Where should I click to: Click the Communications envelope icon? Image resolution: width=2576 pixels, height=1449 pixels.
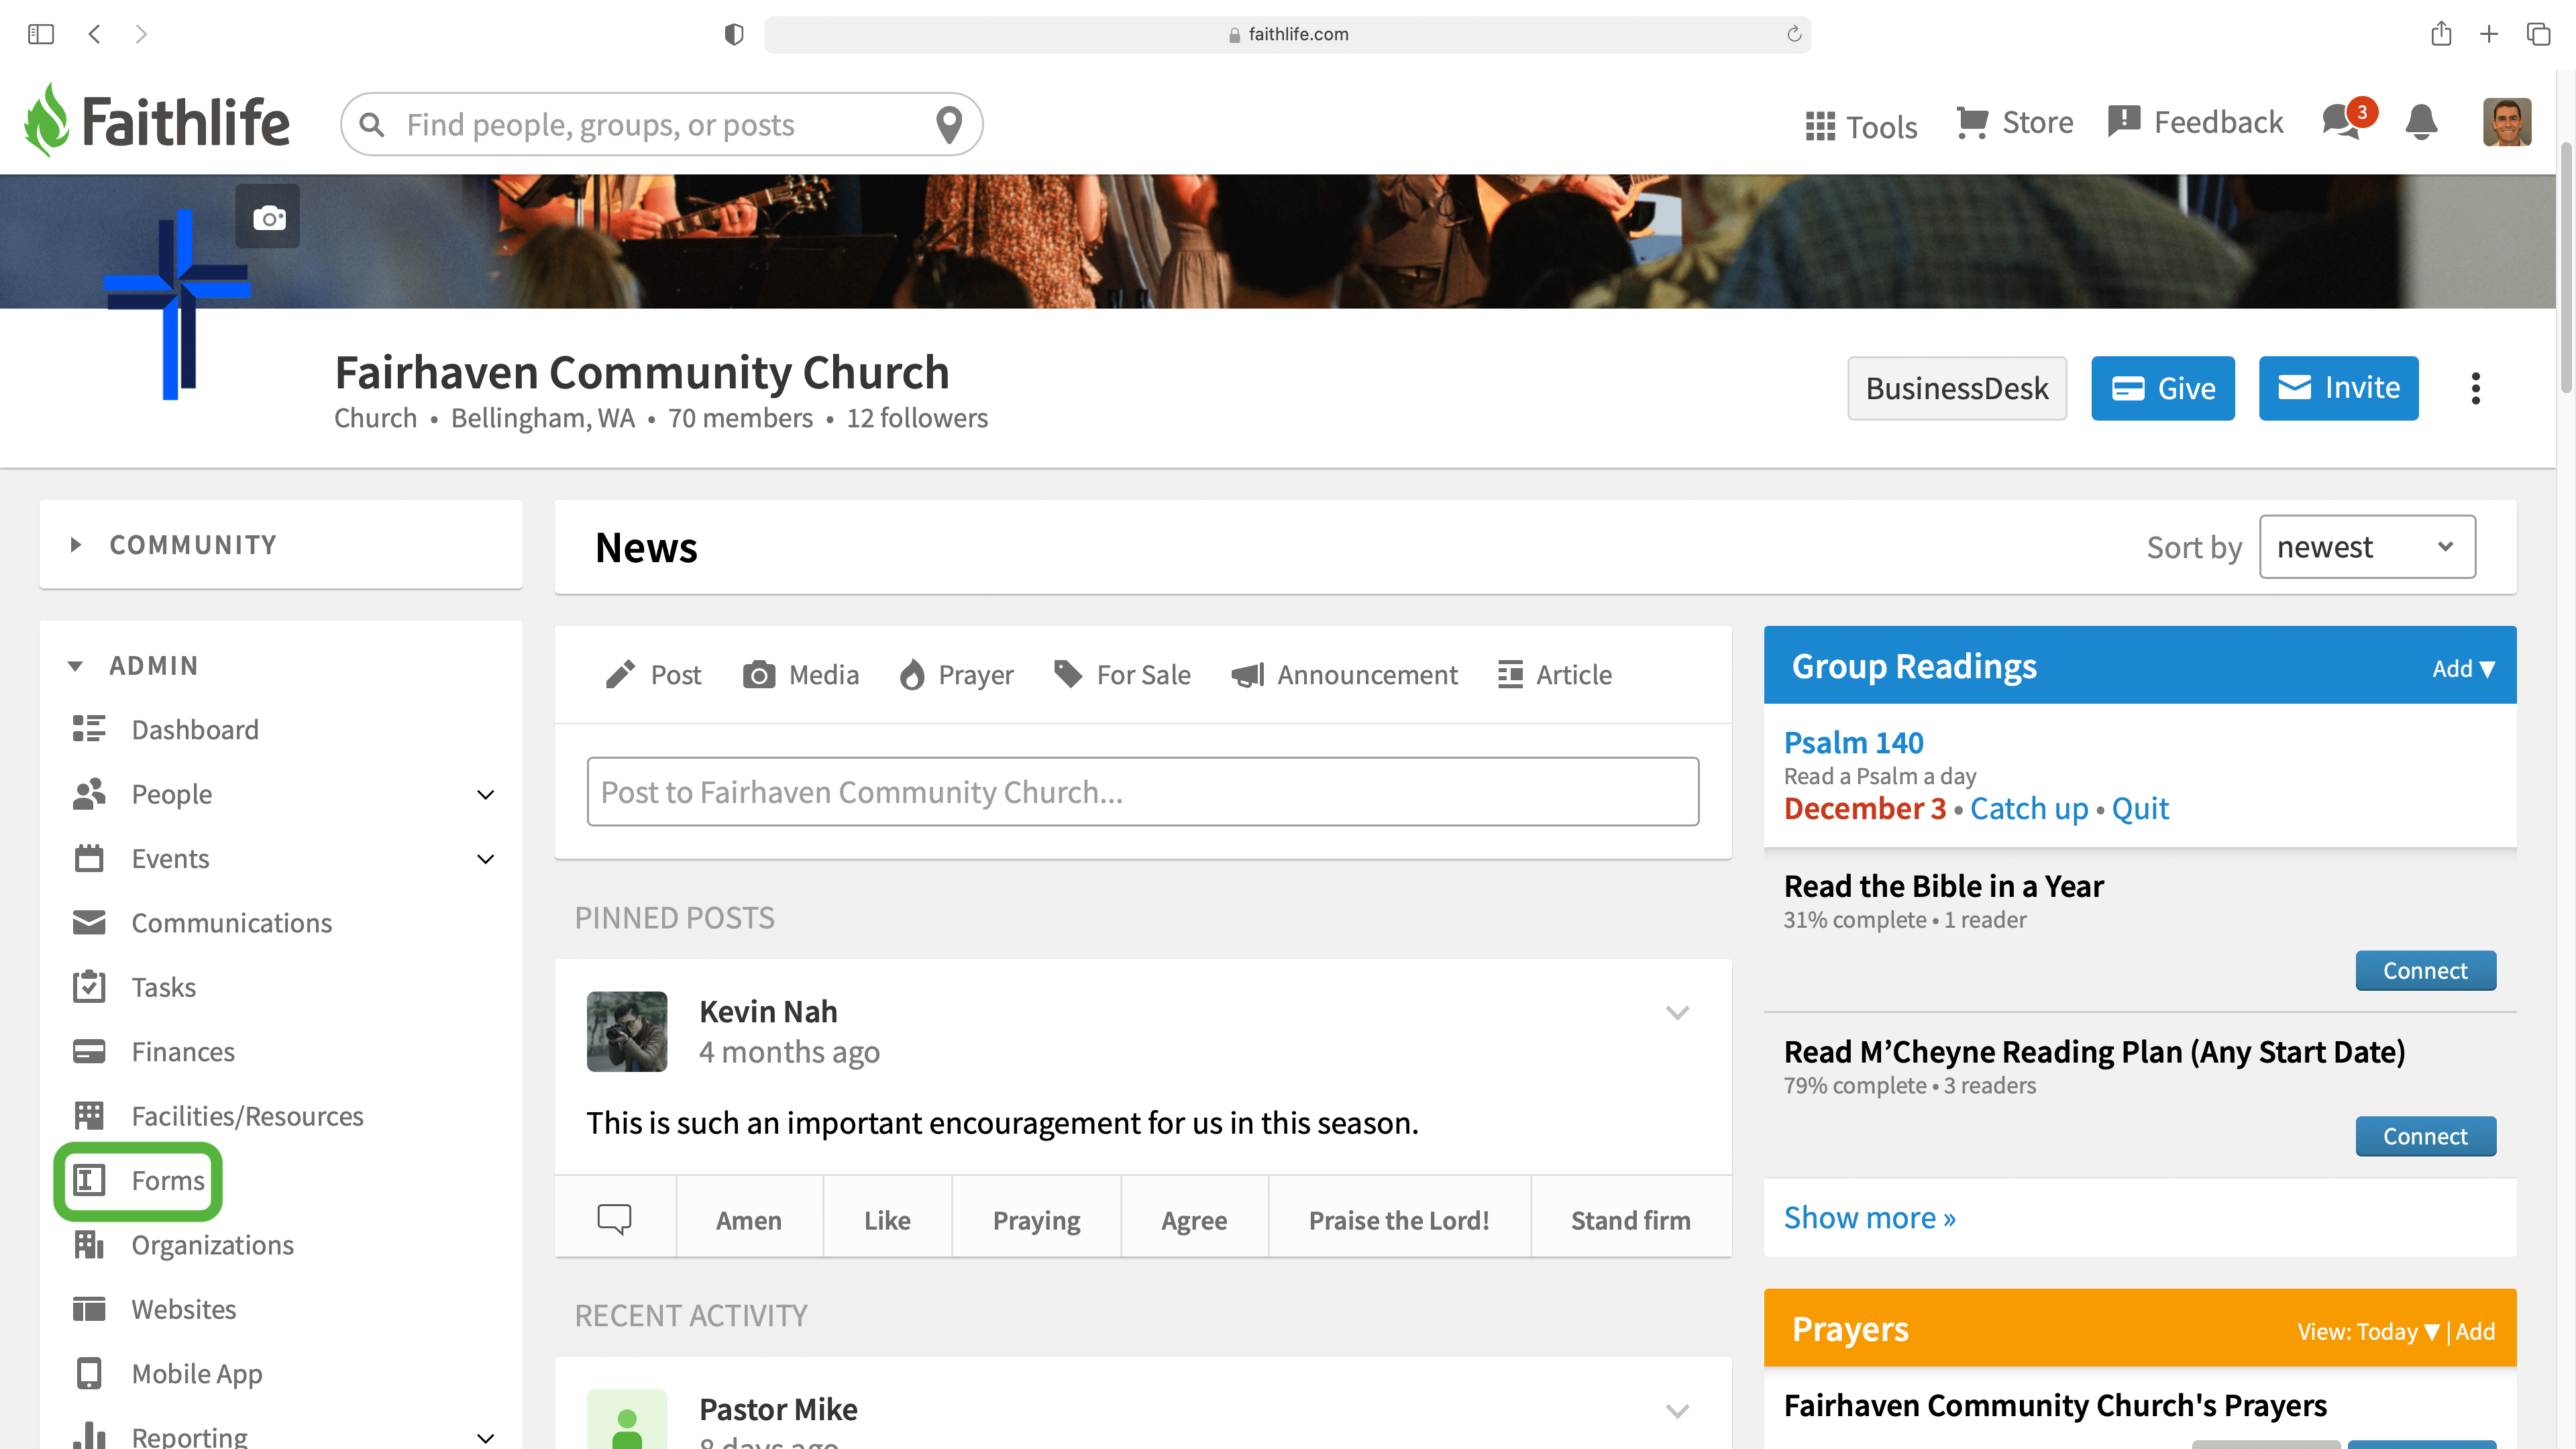89,922
